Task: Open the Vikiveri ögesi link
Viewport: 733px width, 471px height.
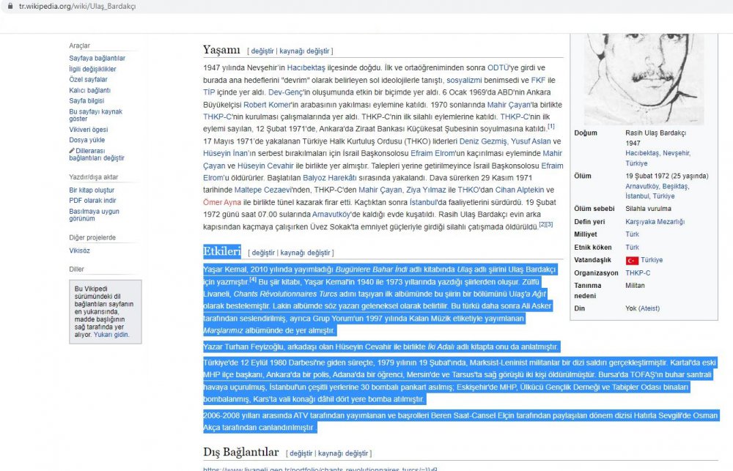Action: point(89,130)
